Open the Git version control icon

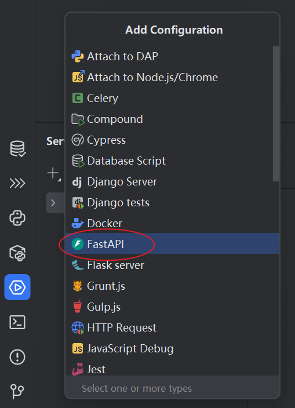pyautogui.click(x=17, y=392)
